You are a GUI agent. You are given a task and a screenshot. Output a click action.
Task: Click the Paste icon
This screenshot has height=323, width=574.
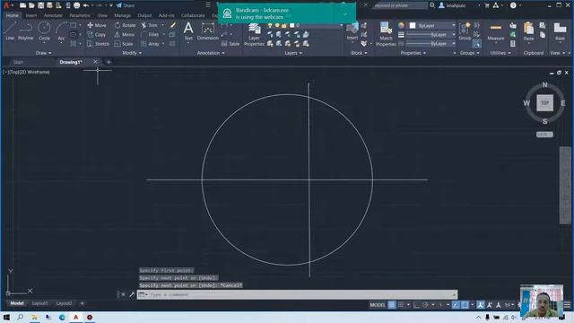coord(528,31)
